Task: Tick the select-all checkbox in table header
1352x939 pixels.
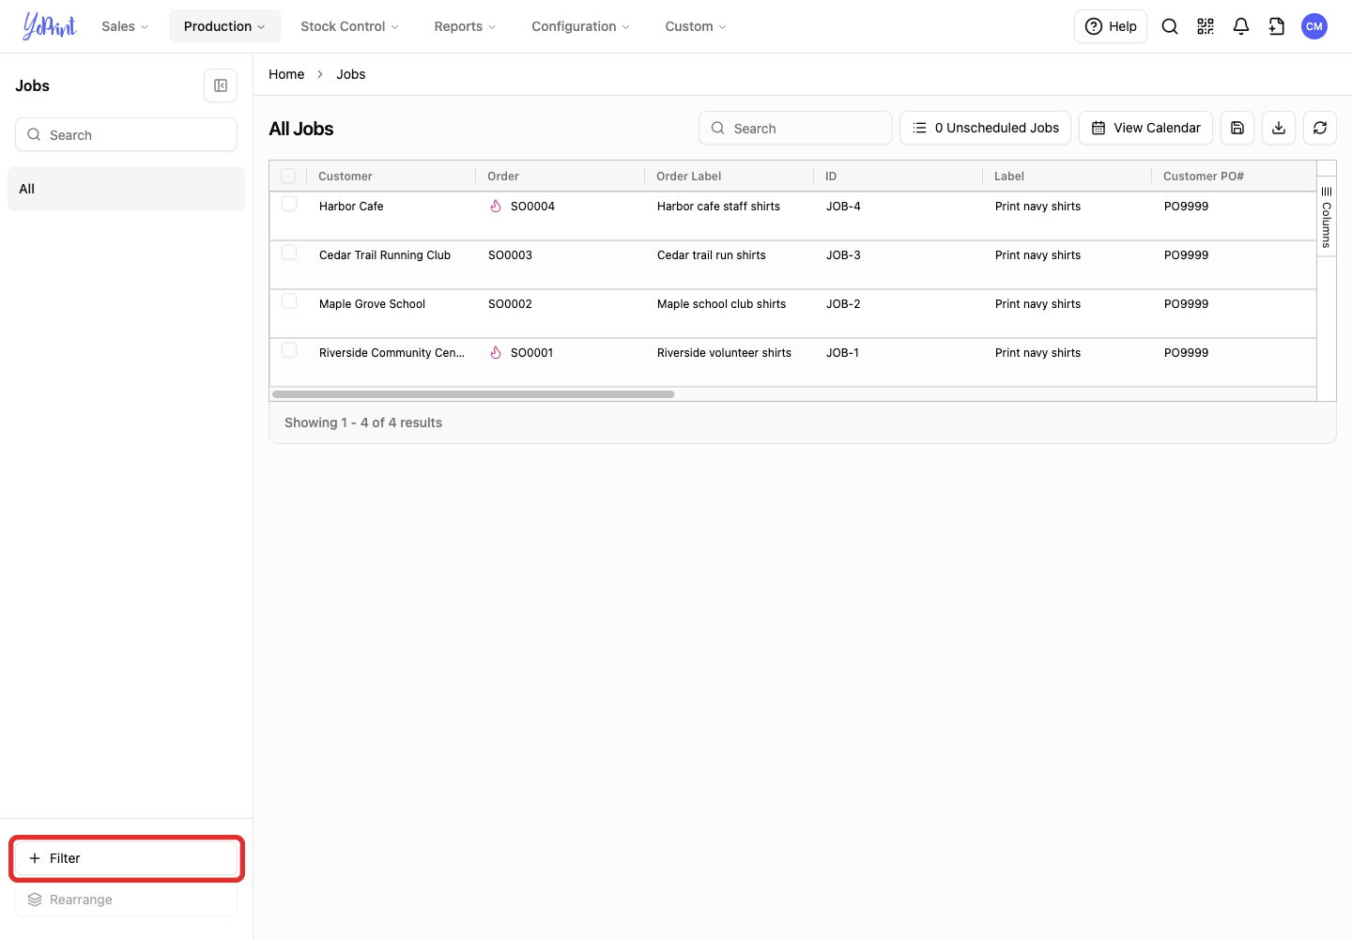Action: click(x=288, y=176)
